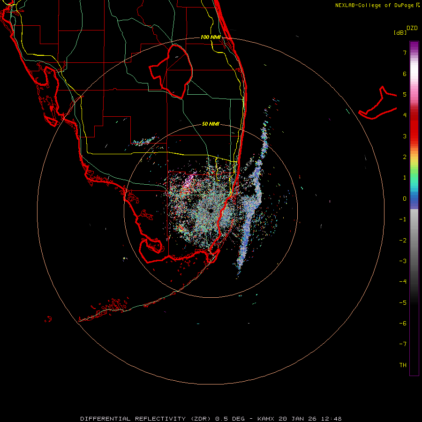
Task: Click the -7 dB value on the scale
Action: [403, 344]
